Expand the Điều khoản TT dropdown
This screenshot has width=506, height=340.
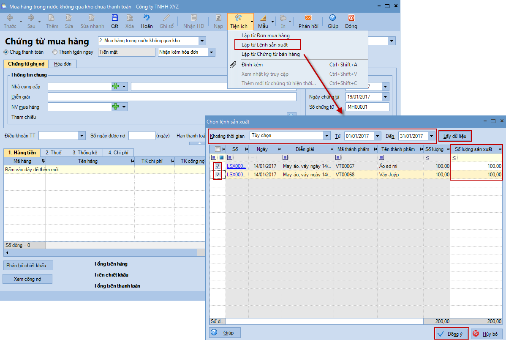click(x=82, y=136)
